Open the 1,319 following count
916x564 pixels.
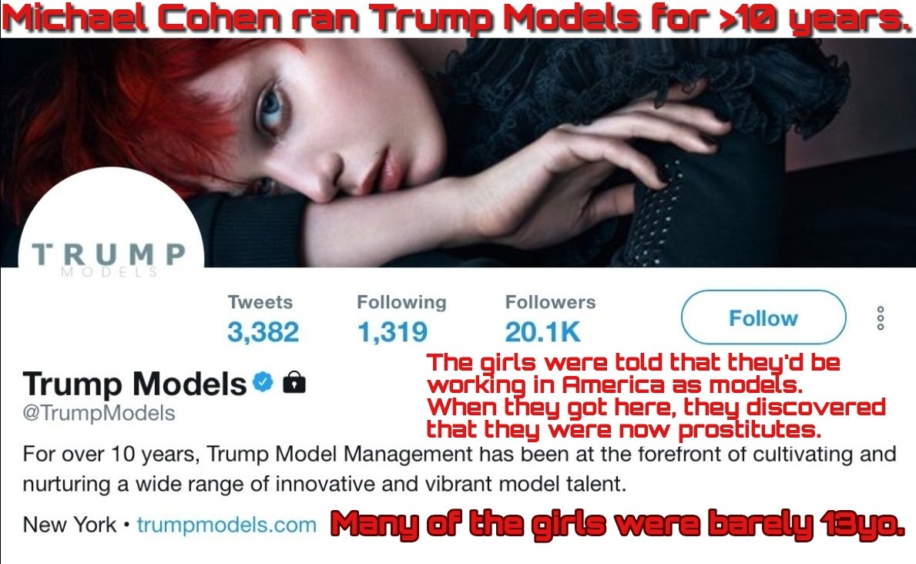click(x=393, y=332)
